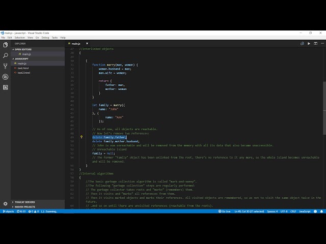The image size is (326, 244).
Task: Click the objects branch status item
Action: pyautogui.click(x=8, y=211)
